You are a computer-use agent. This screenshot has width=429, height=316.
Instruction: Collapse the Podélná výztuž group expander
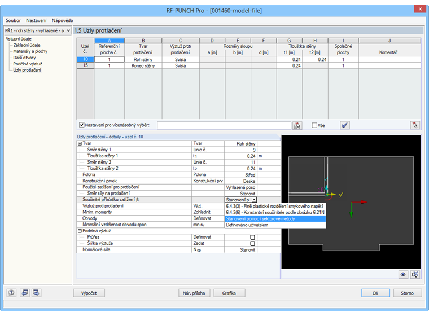click(80, 231)
